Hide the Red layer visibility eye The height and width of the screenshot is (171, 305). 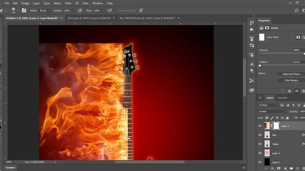coord(260,135)
